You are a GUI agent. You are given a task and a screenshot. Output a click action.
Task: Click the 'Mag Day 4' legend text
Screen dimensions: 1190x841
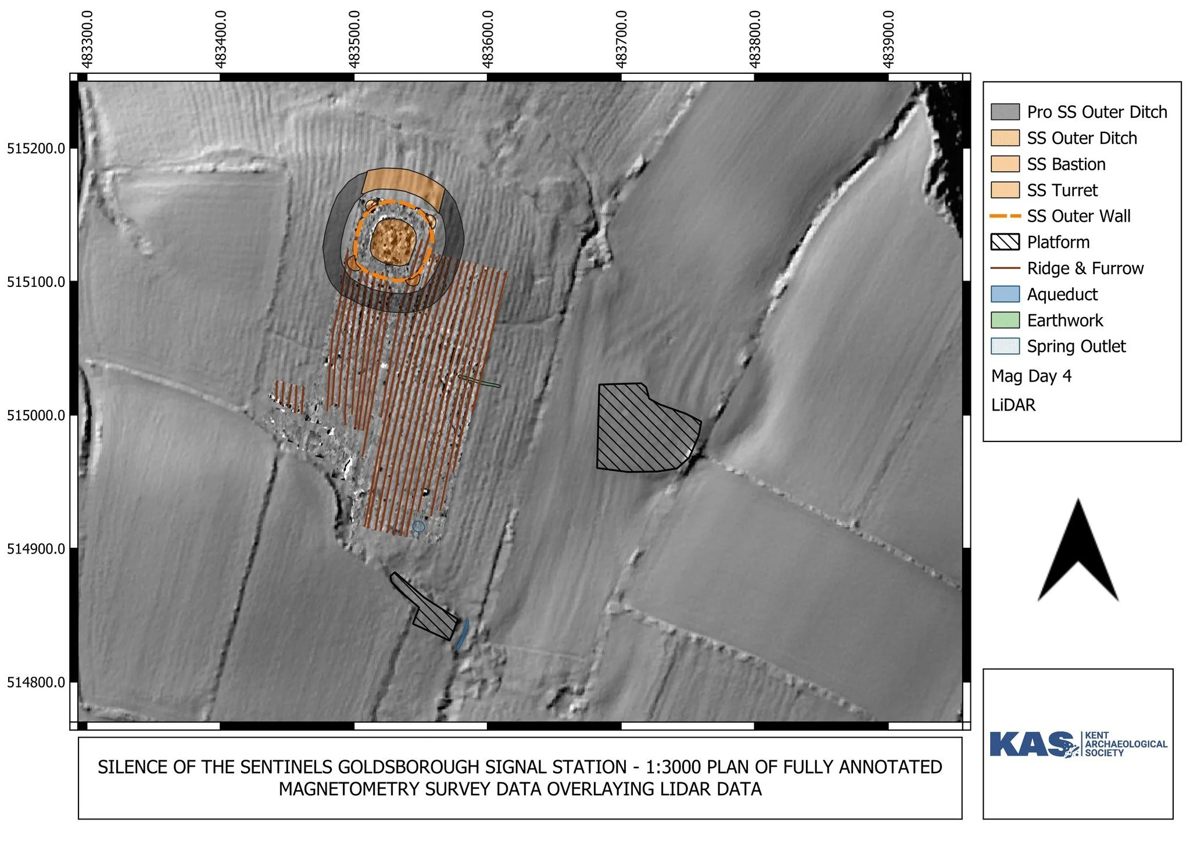[1031, 376]
